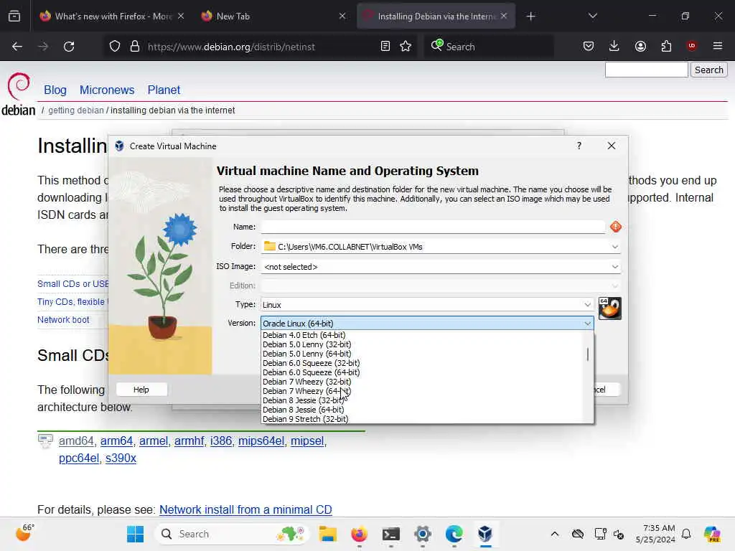Open tracking protection shield icon
Viewport: 735px width, 551px height.
tap(115, 47)
